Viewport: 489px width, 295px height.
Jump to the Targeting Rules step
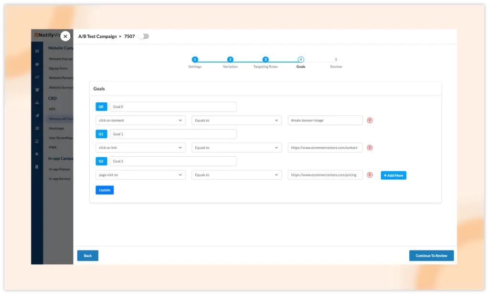[x=266, y=60]
